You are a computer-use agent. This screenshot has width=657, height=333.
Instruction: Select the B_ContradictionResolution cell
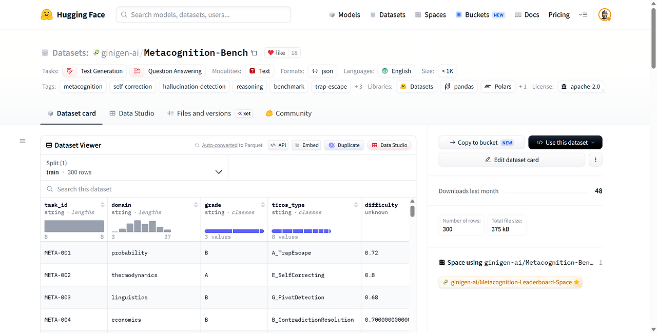coord(314,320)
